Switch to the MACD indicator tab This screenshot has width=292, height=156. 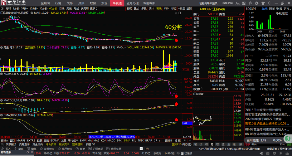pyautogui.click(x=111, y=140)
